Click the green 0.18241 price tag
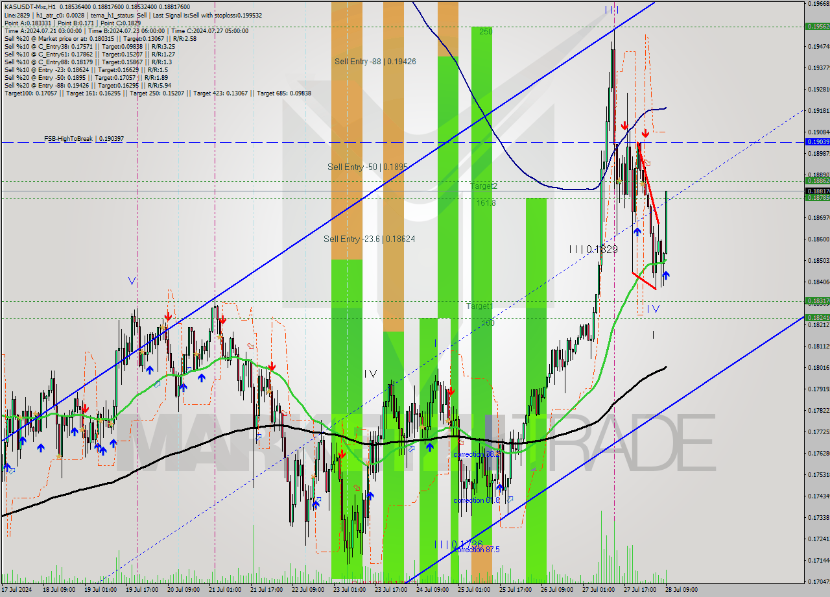The width and height of the screenshot is (830, 597). pos(817,318)
